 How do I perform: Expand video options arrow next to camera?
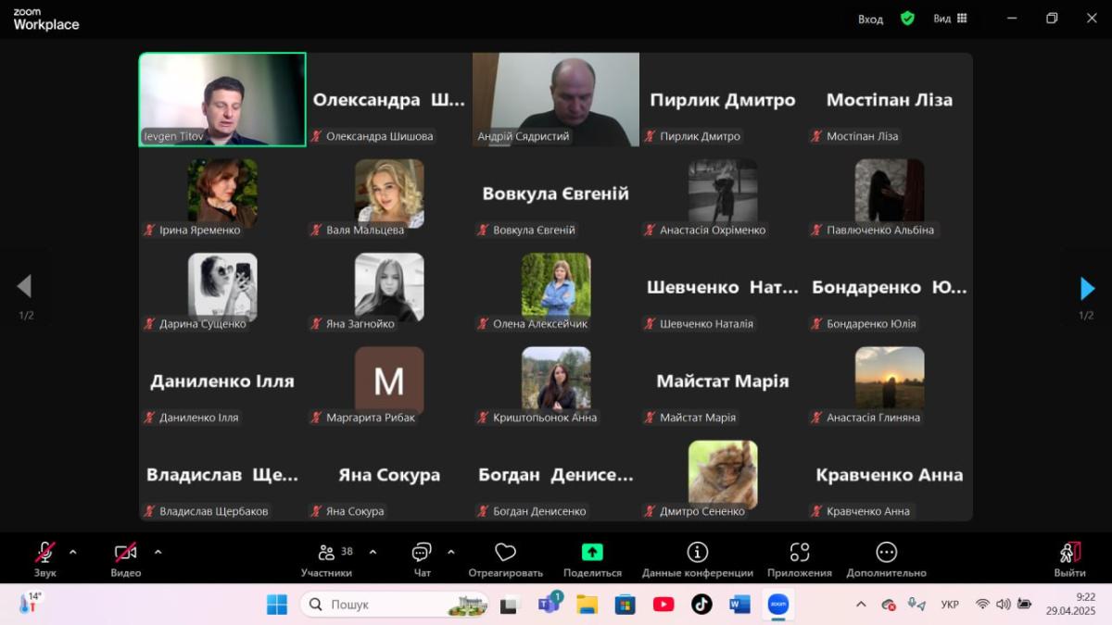[x=158, y=553]
